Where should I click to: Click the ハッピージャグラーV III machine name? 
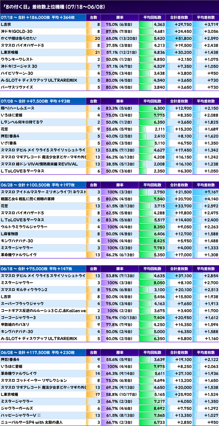tap(21, 415)
